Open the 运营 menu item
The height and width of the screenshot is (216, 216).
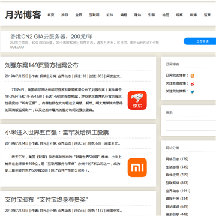(207, 15)
